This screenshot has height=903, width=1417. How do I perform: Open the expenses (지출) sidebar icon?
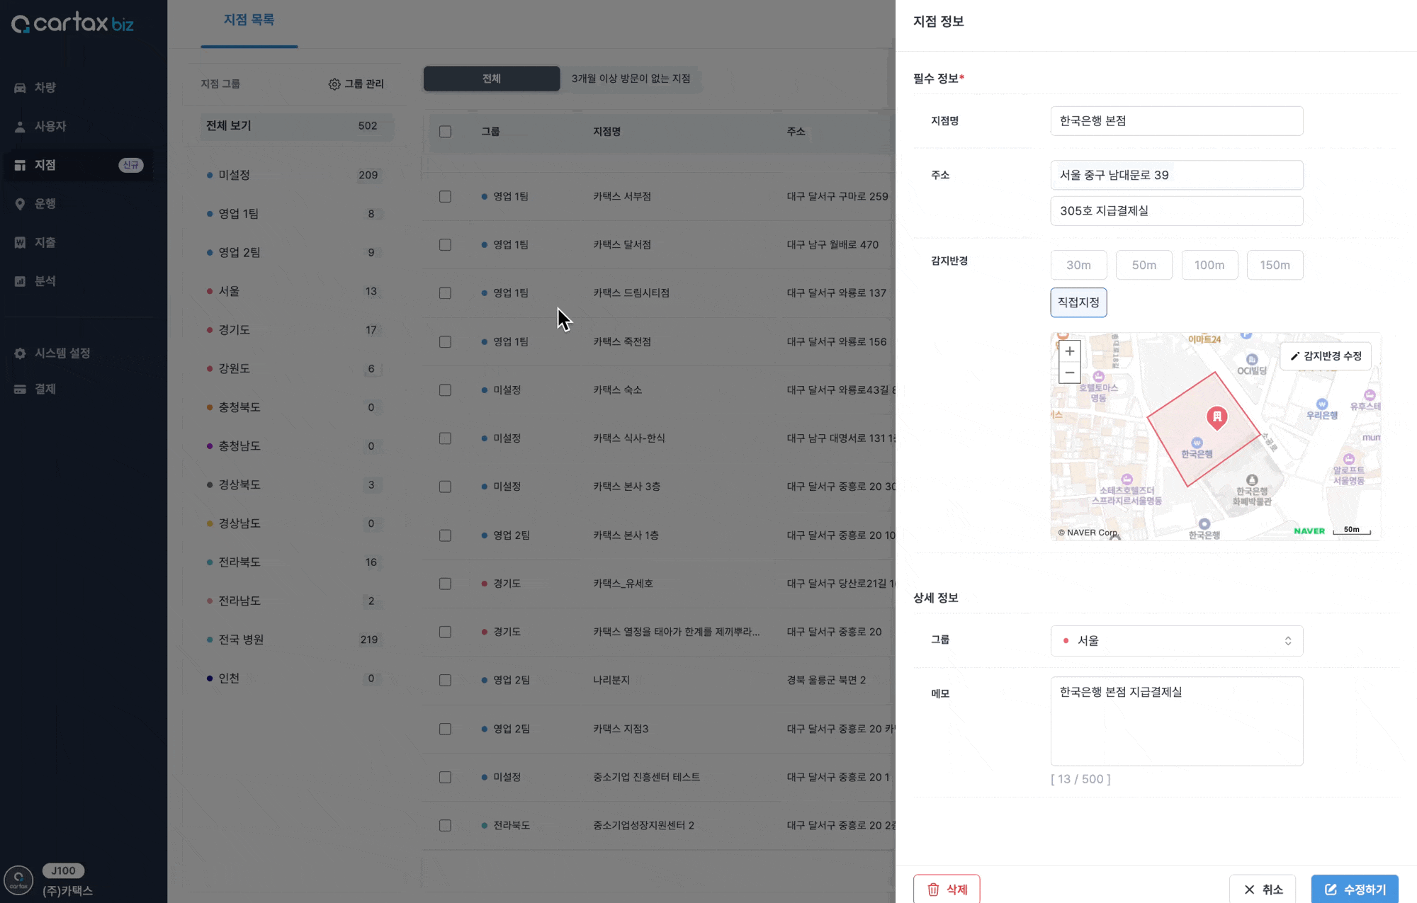[x=20, y=243]
